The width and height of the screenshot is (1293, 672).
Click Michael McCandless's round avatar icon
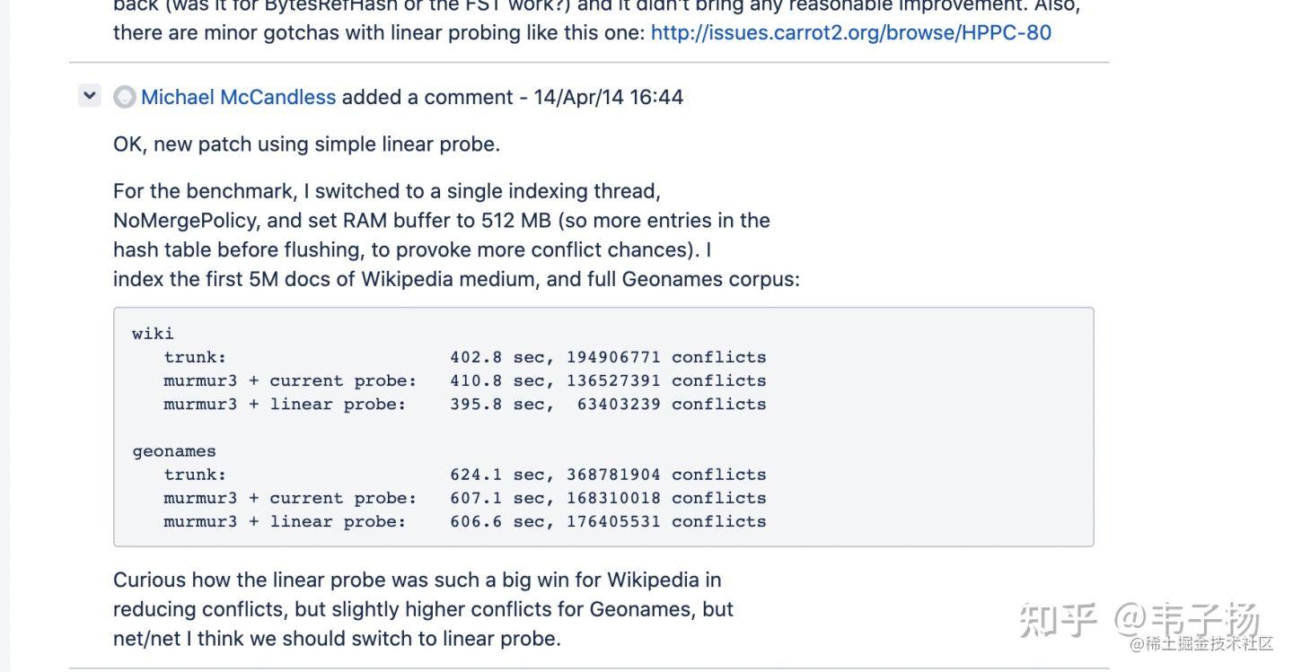[125, 97]
